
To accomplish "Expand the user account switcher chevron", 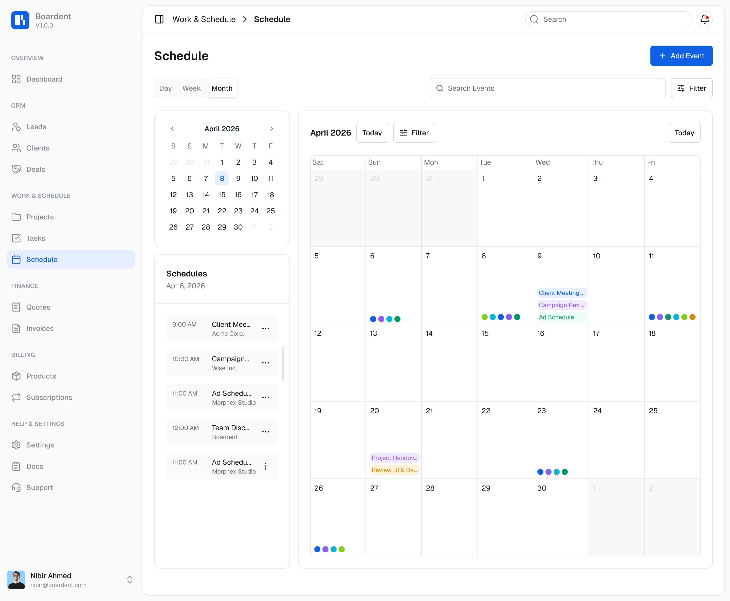I will [x=130, y=580].
